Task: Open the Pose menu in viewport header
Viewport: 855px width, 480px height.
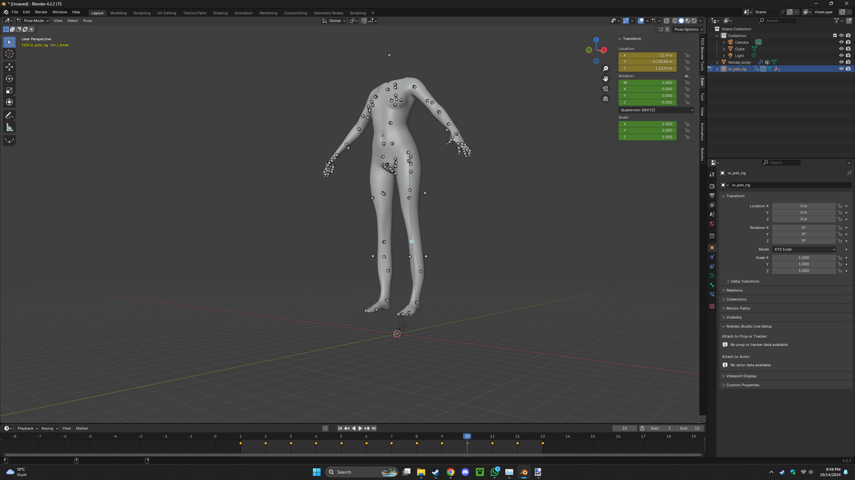Action: pos(87,21)
